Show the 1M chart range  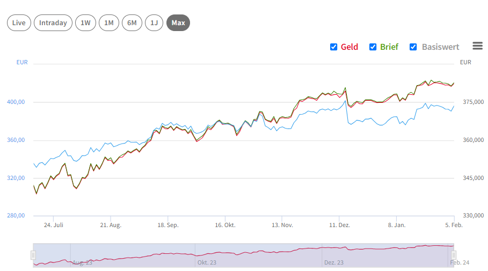109,22
